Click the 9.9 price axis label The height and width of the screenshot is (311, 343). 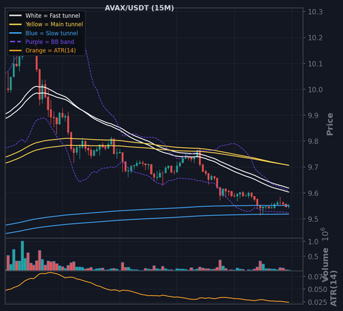(x=313, y=116)
